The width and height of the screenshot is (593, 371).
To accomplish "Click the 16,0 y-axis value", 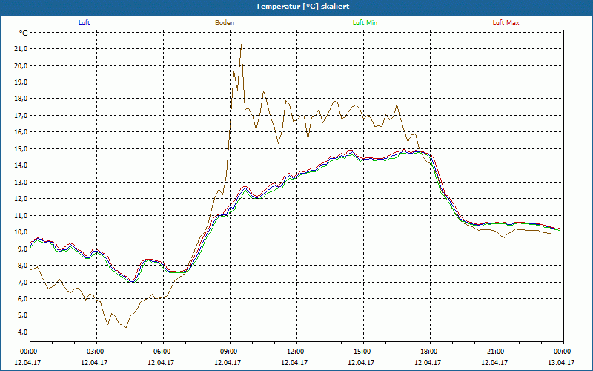I will click(21, 132).
